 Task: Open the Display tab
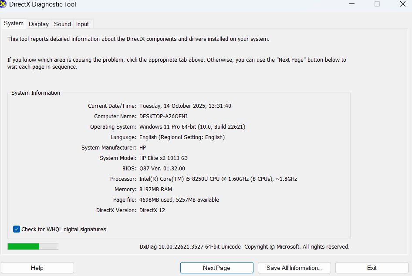(x=39, y=24)
